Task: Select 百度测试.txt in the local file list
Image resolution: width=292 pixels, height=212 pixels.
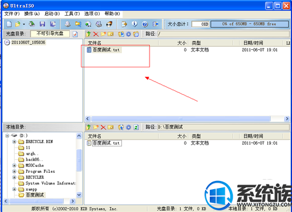Action: click(107, 143)
